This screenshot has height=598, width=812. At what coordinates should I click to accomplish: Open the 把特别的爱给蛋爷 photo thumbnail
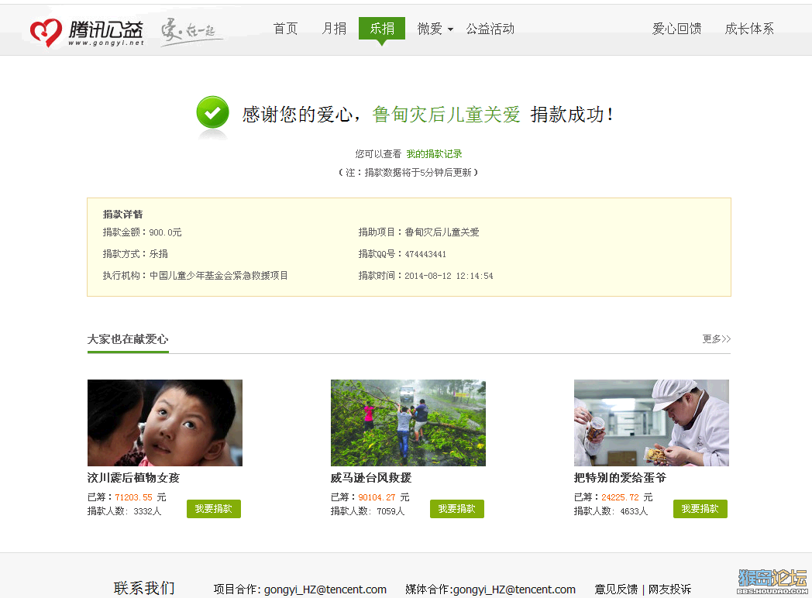click(x=652, y=422)
